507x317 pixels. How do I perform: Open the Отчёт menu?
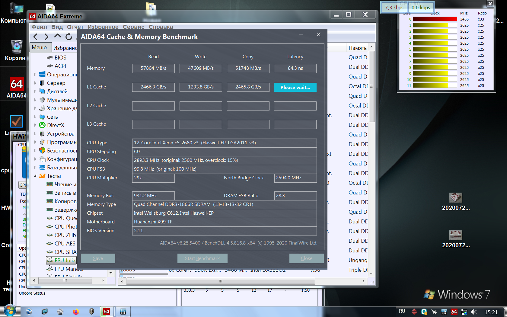click(x=75, y=27)
